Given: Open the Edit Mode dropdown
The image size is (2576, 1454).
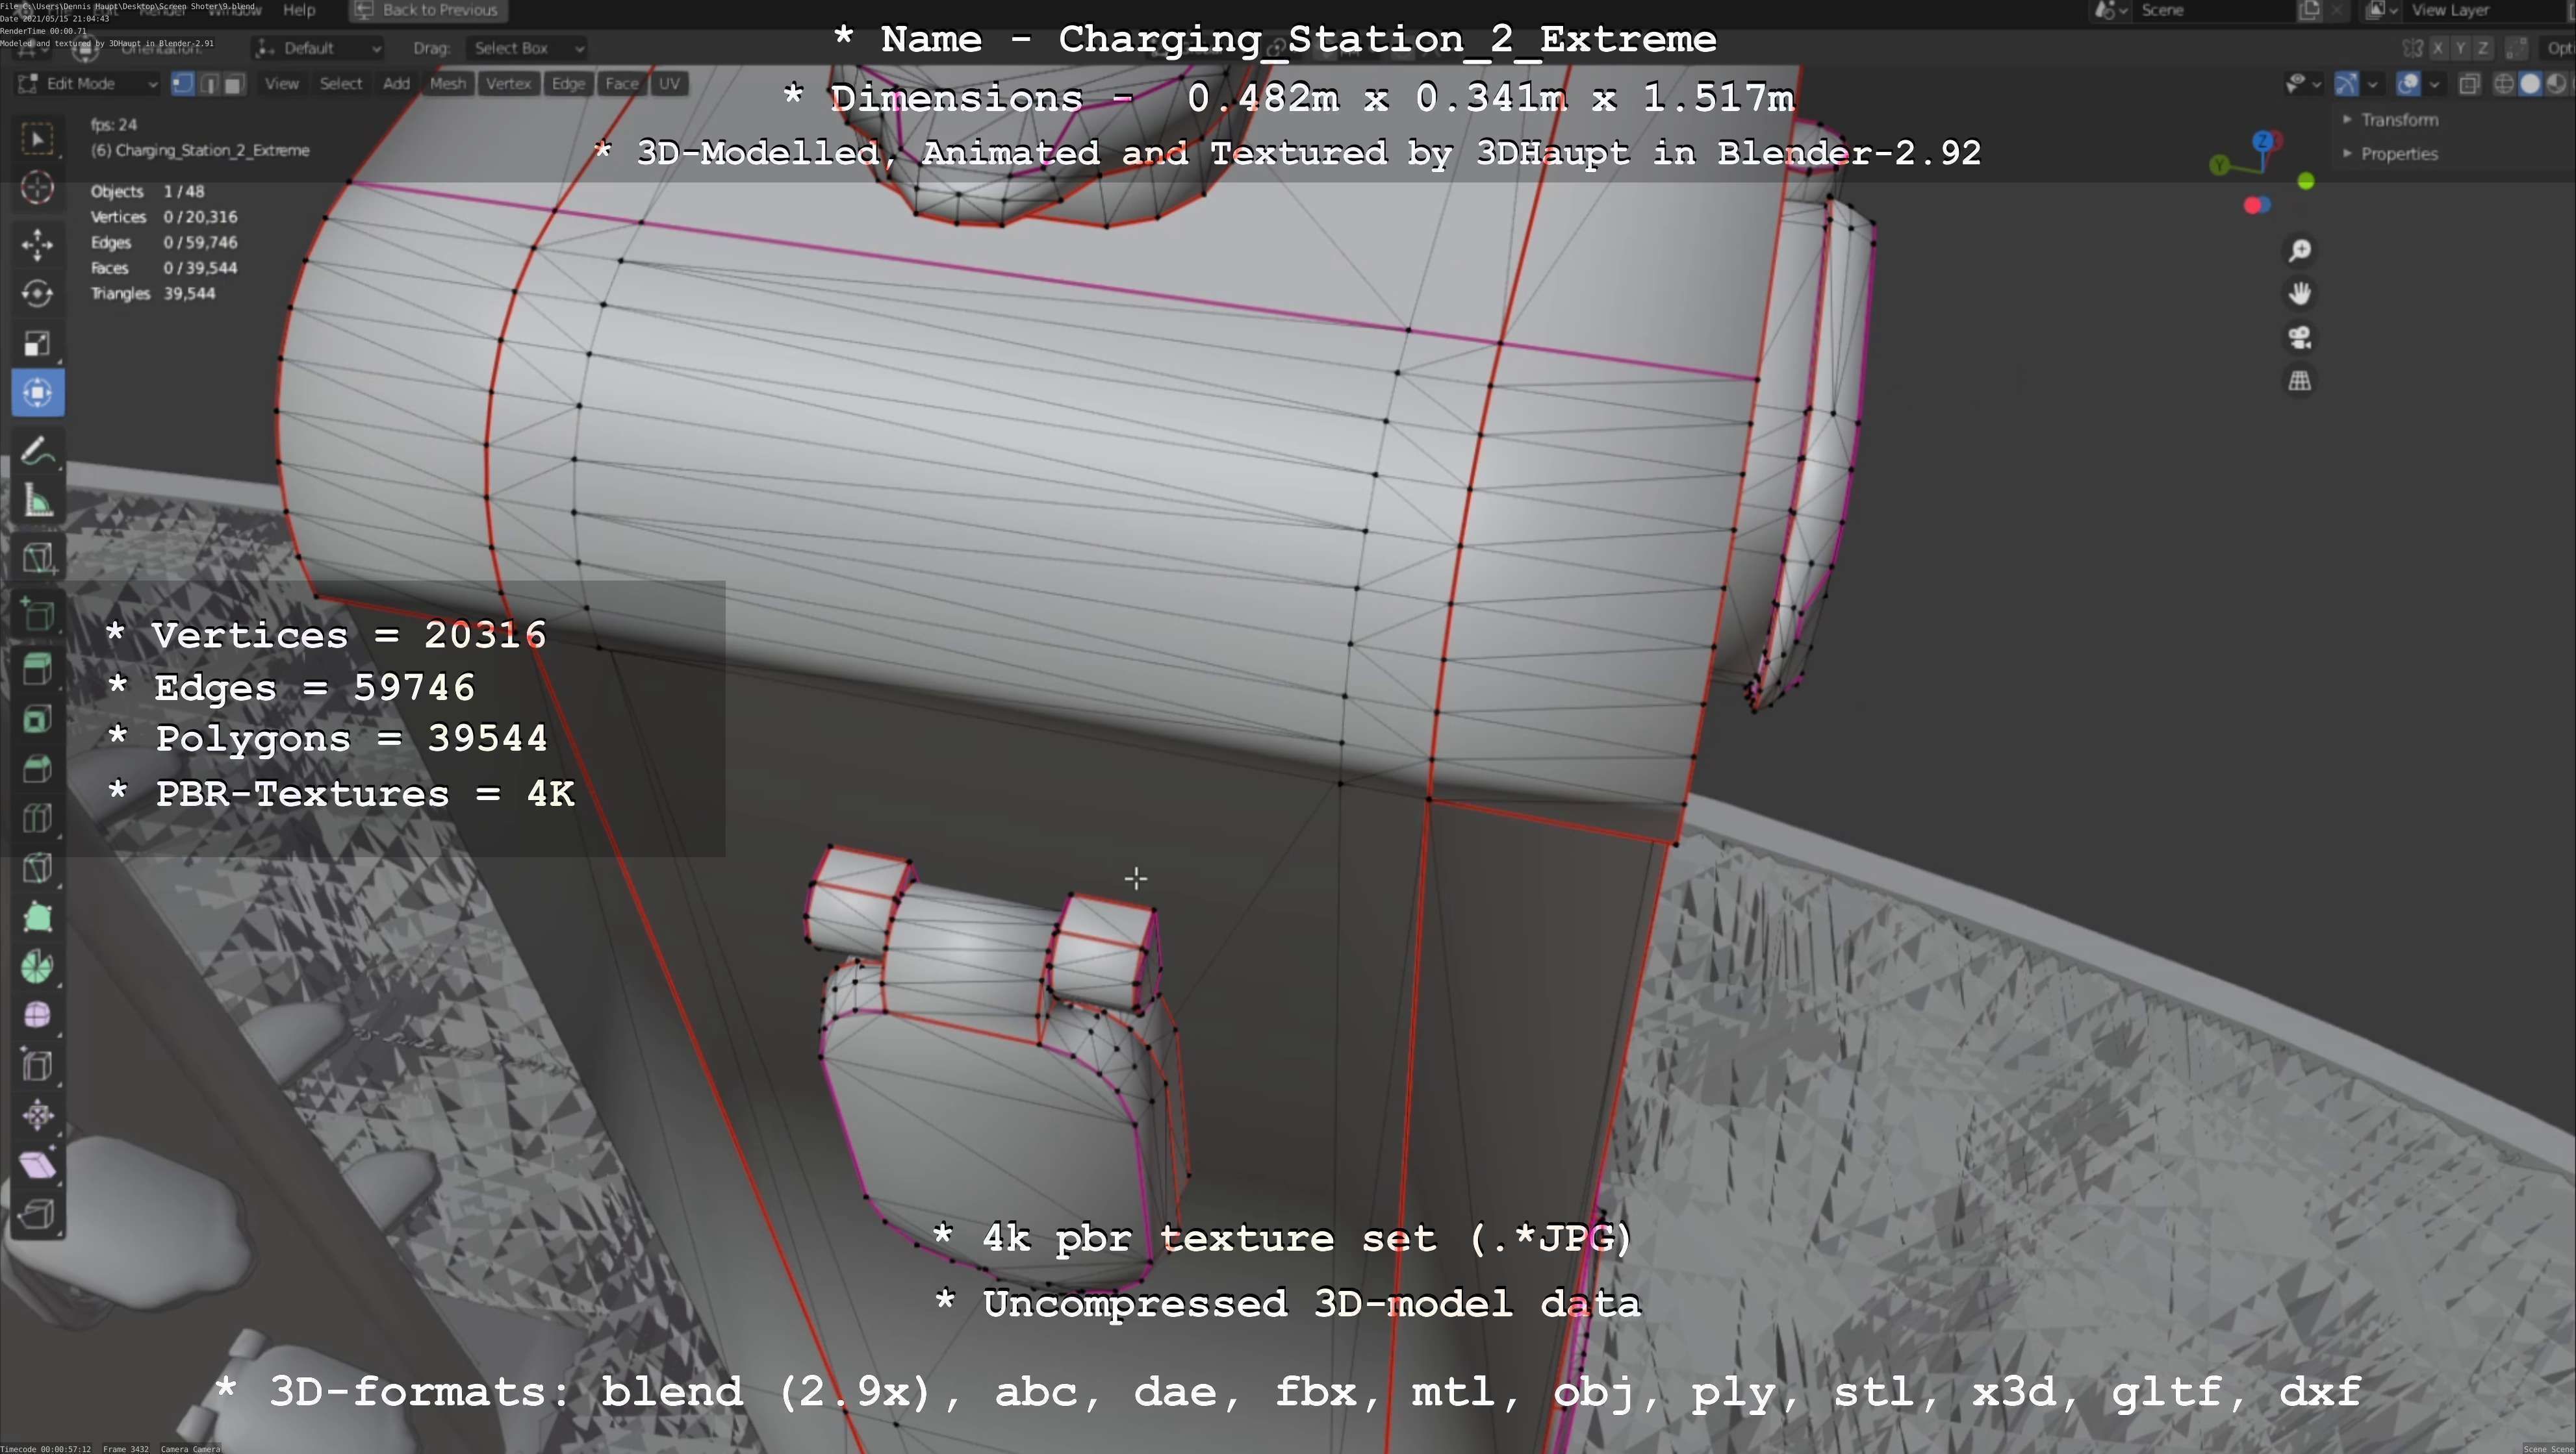Looking at the screenshot, I should 88,84.
